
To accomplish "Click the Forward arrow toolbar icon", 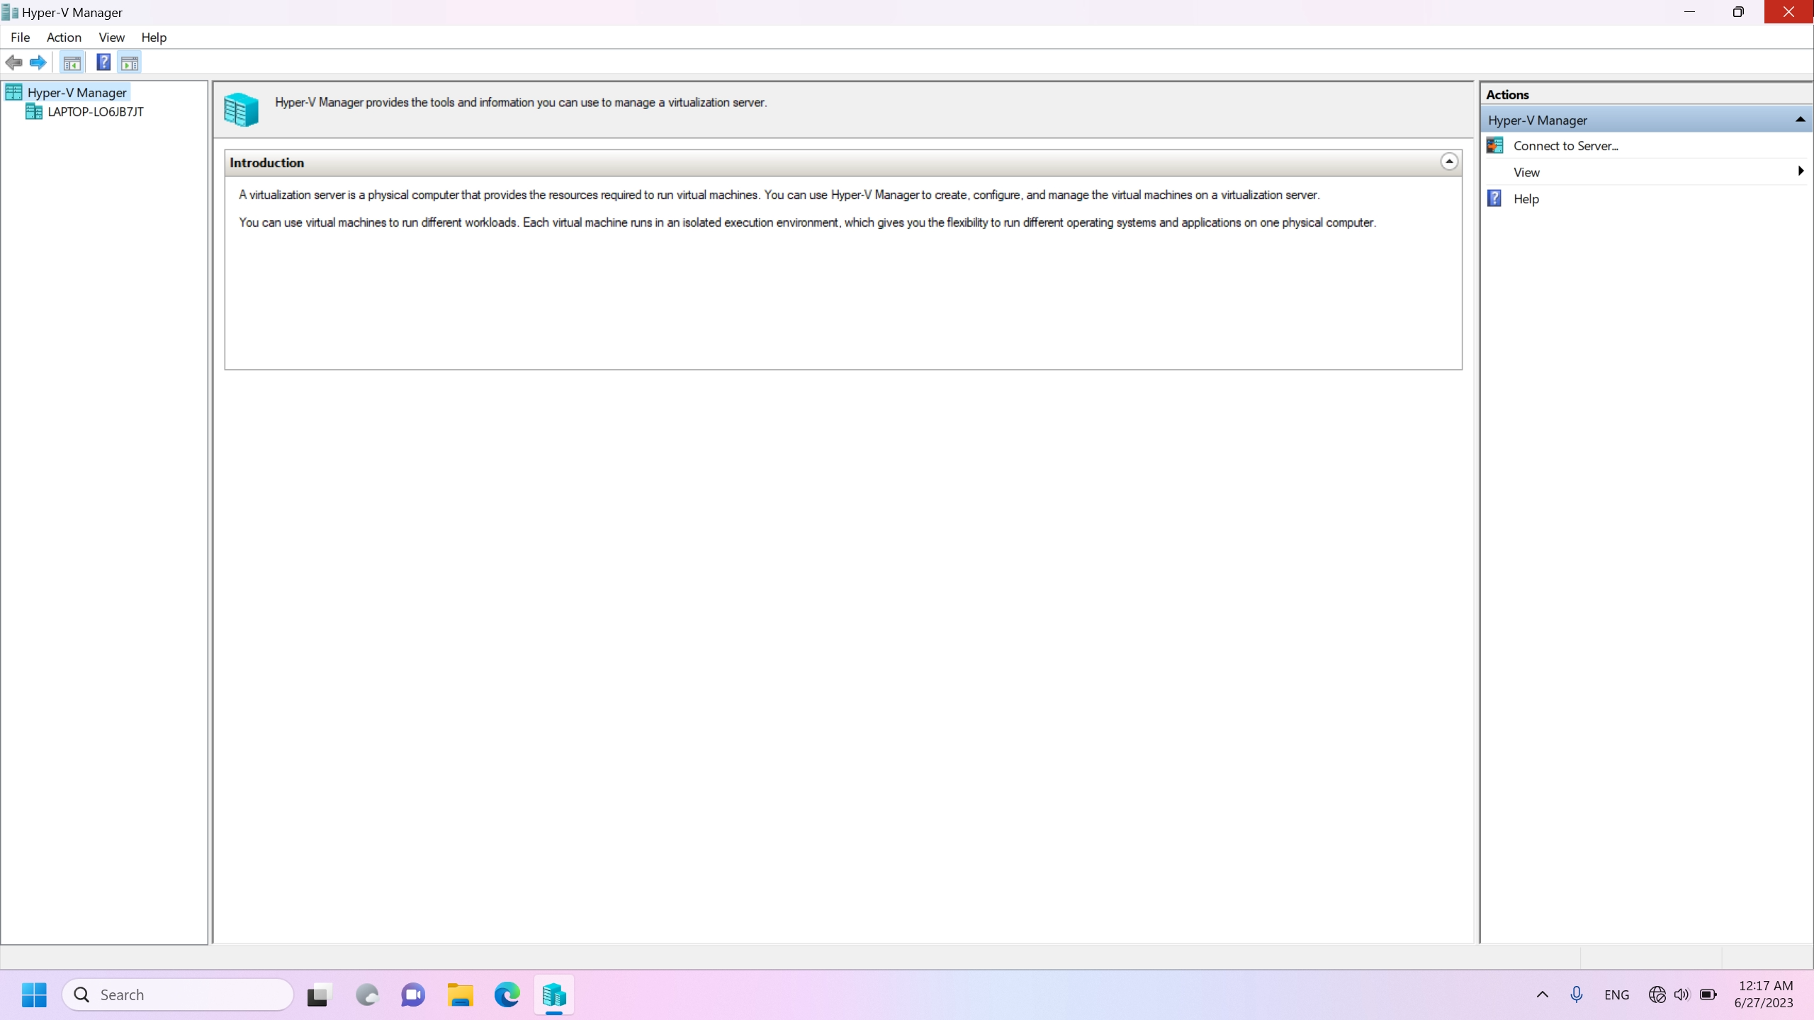I will (38, 62).
